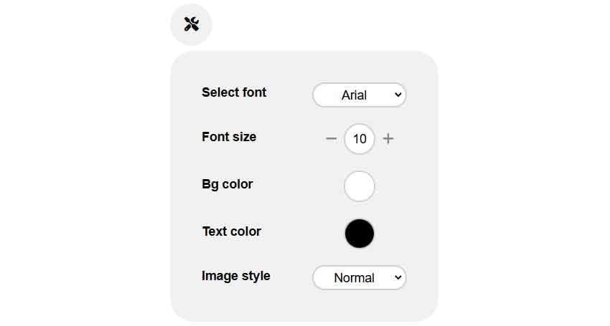Click the font size value 10
The image size is (610, 326).
click(x=360, y=138)
